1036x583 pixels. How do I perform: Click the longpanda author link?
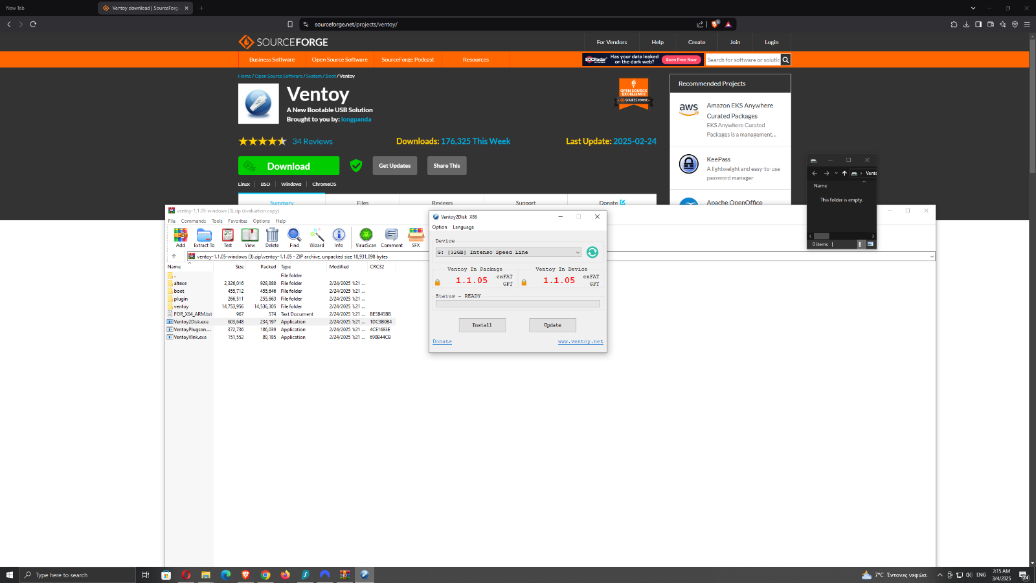356,119
